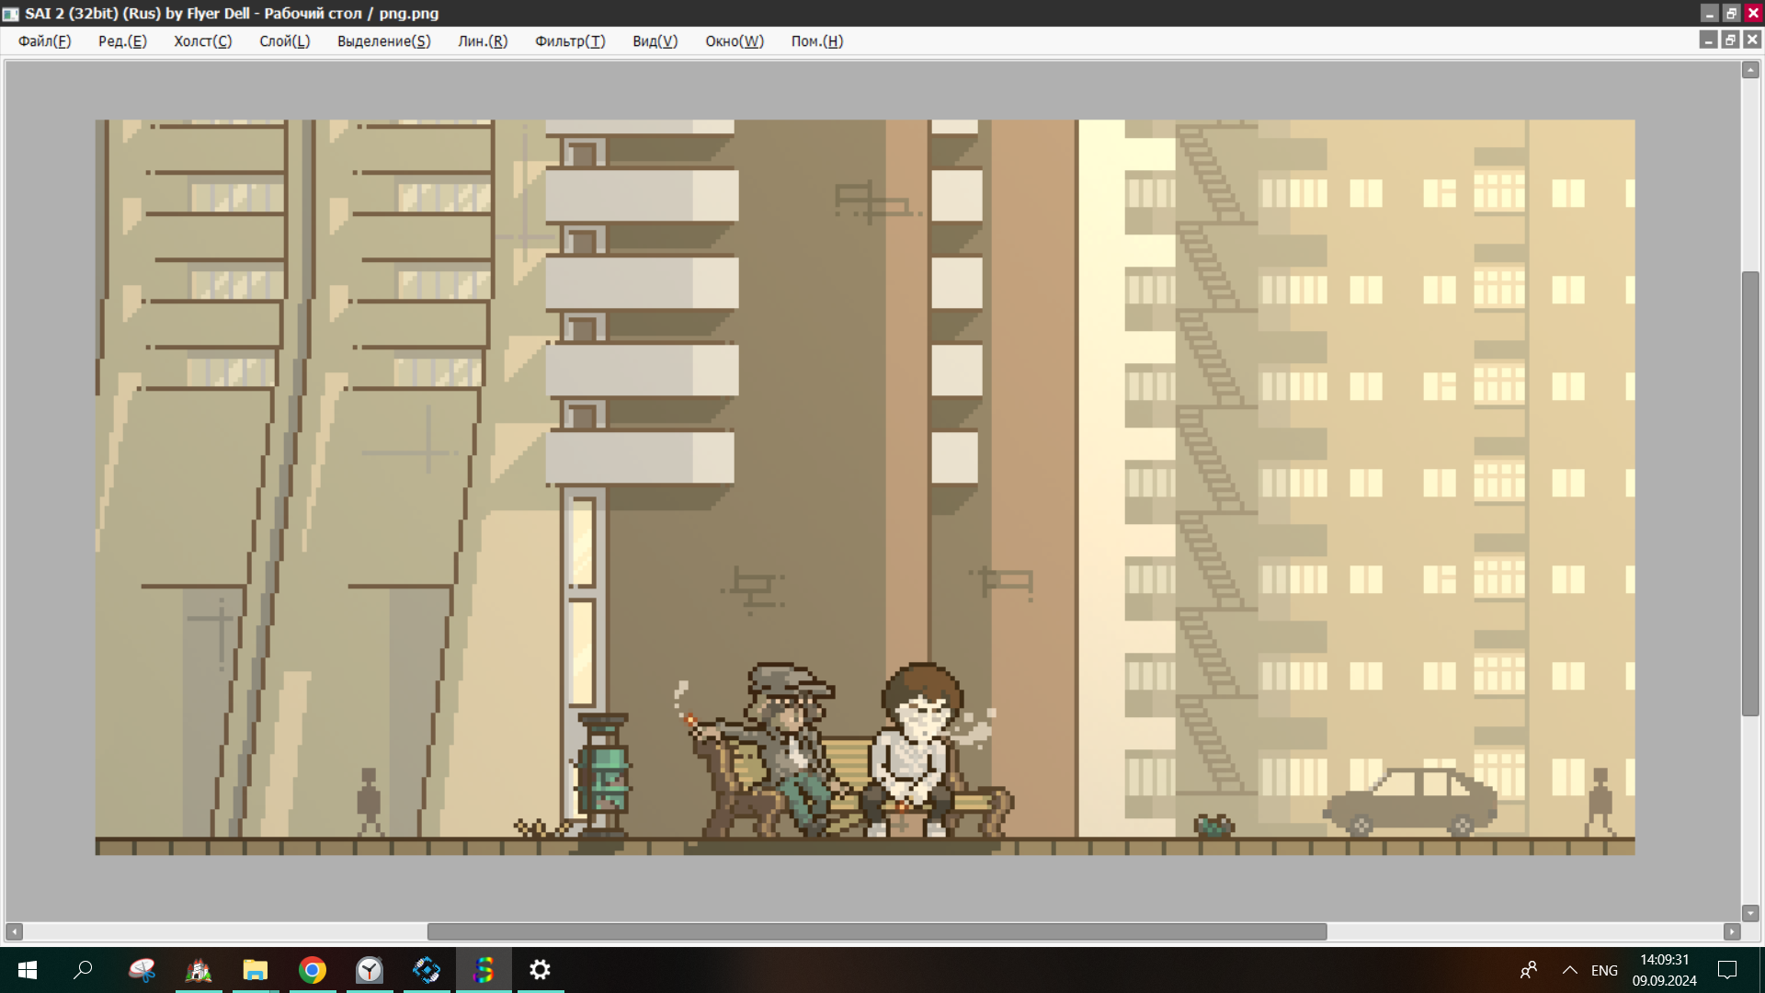
Task: Open the Выделение(S) selection menu
Action: [383, 41]
